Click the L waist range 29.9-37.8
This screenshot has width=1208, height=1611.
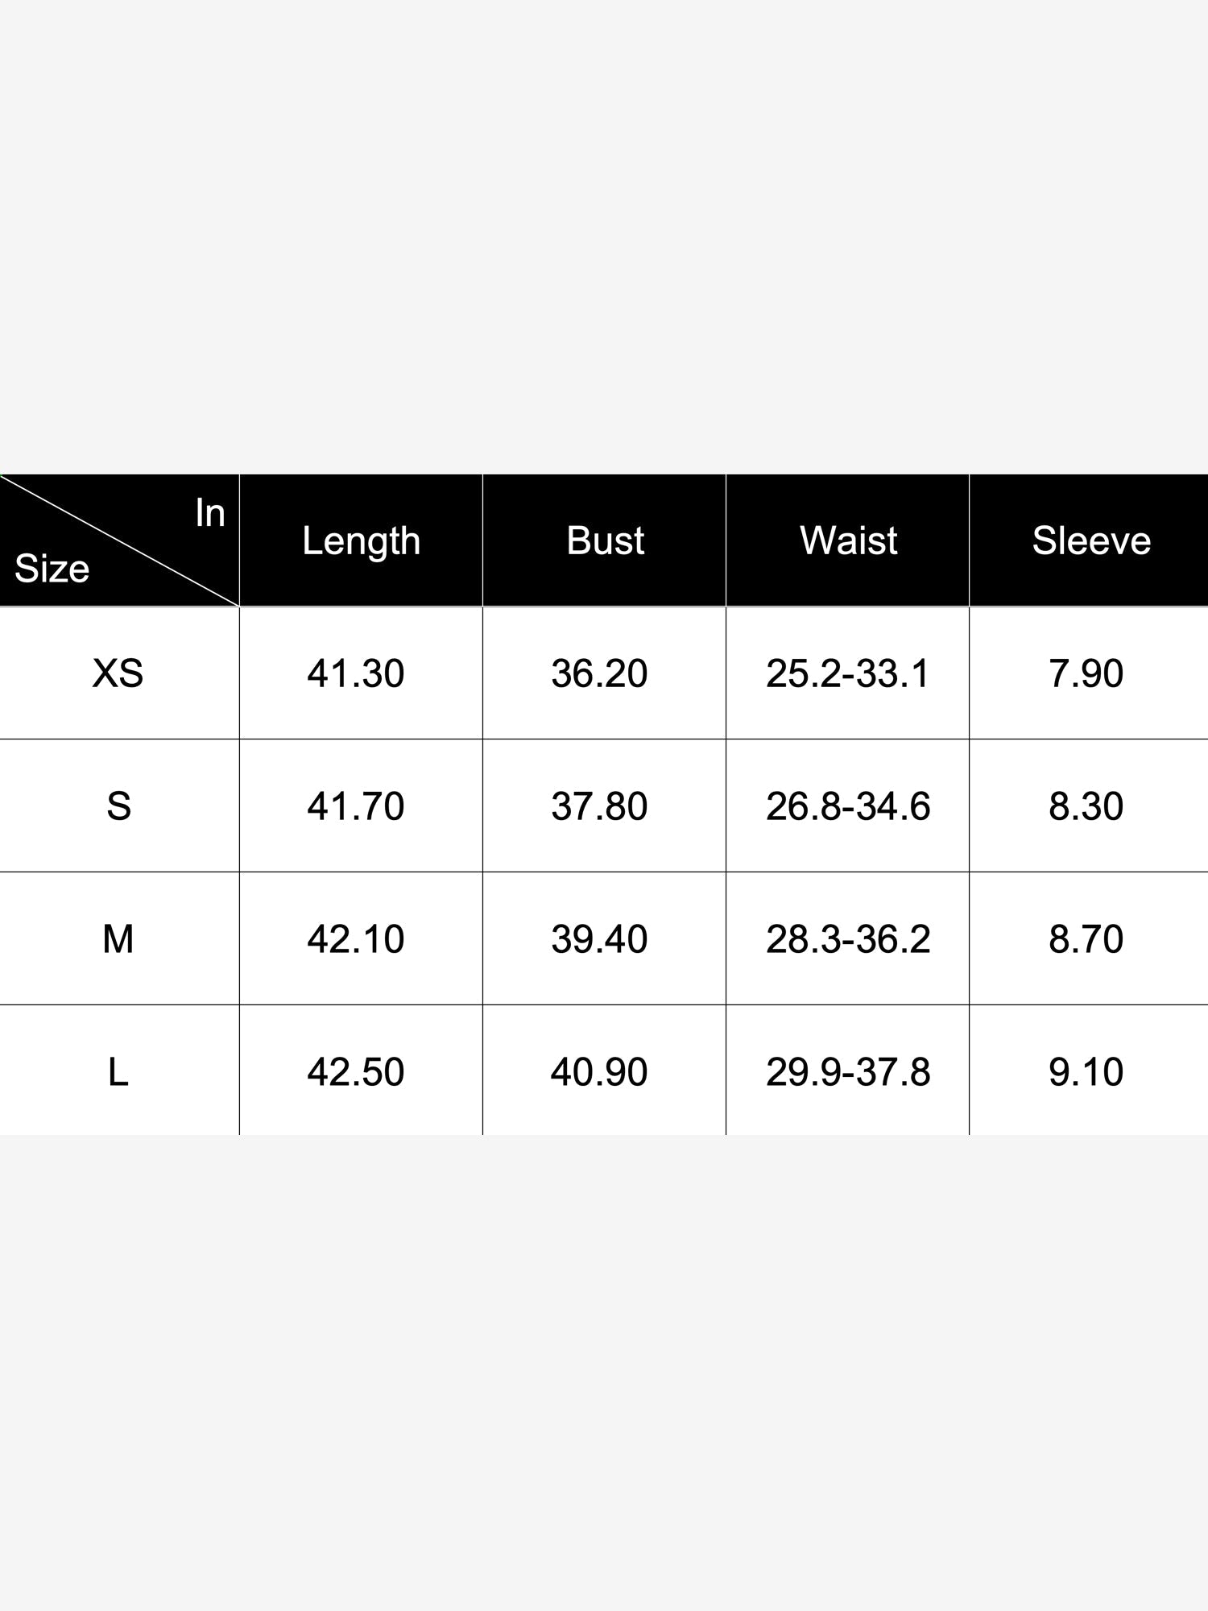[848, 1072]
